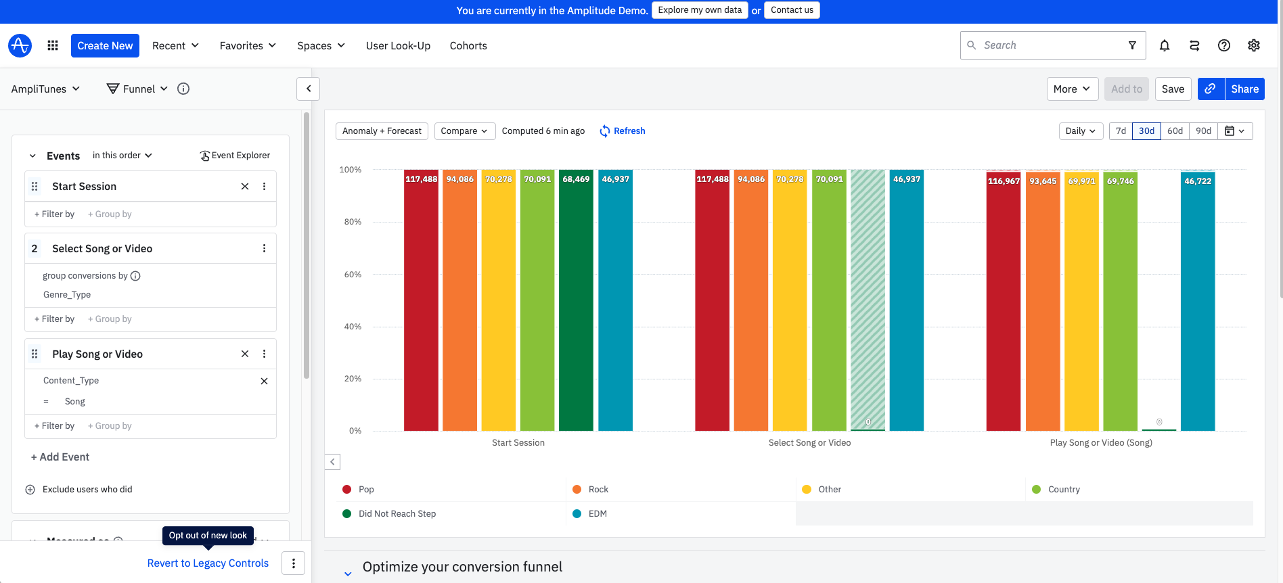Open the custom date range calendar picker

1235,131
